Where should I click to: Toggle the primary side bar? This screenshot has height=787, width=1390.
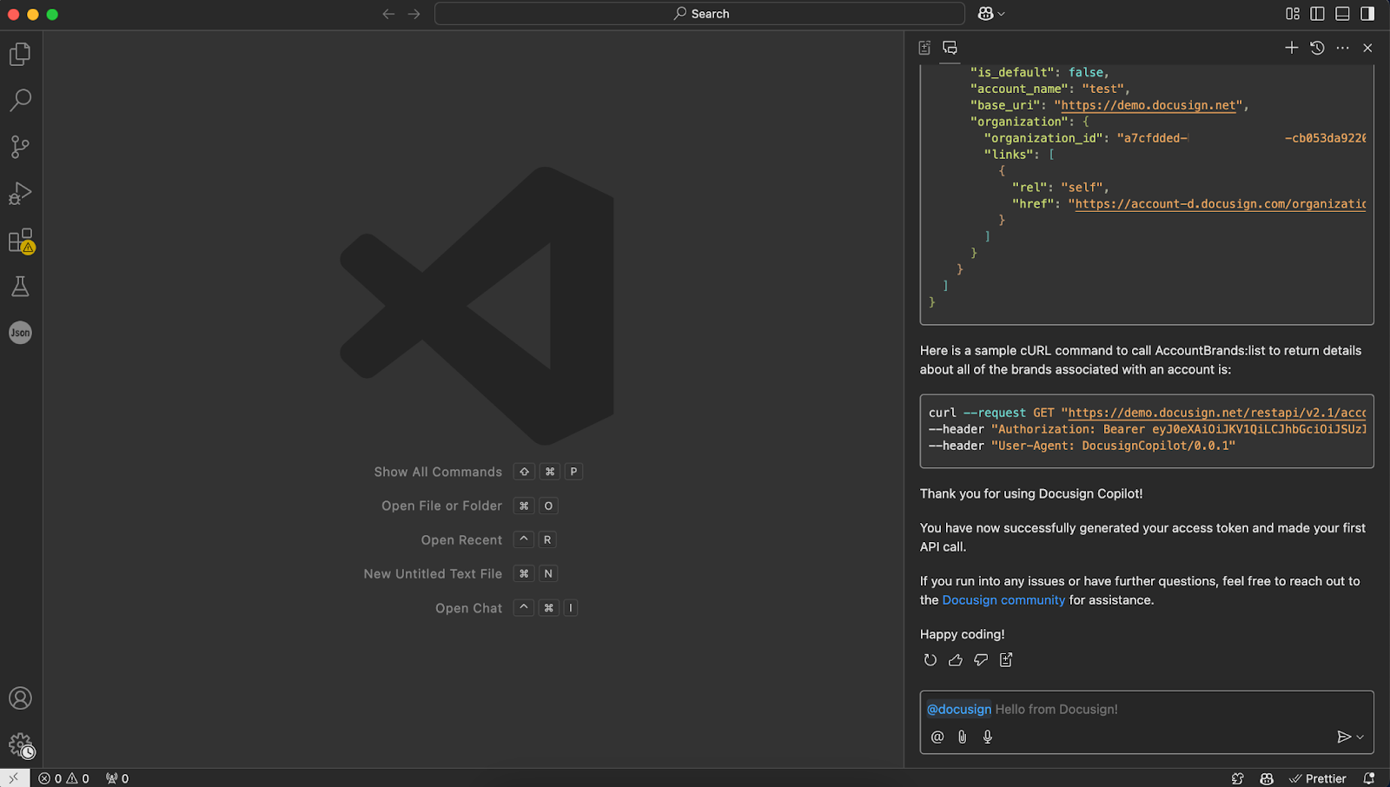[x=1317, y=14]
